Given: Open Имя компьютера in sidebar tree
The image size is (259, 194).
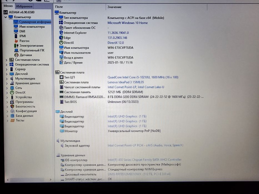Looking at the screenshot, I should tap(32, 27).
